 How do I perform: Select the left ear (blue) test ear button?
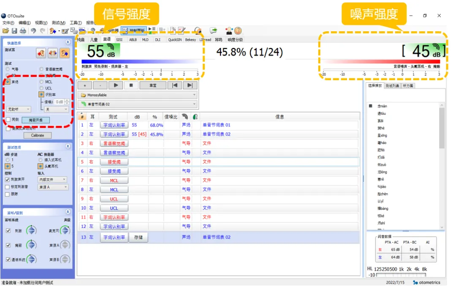(64, 53)
